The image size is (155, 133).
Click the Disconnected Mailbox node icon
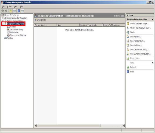[x=8, y=35]
